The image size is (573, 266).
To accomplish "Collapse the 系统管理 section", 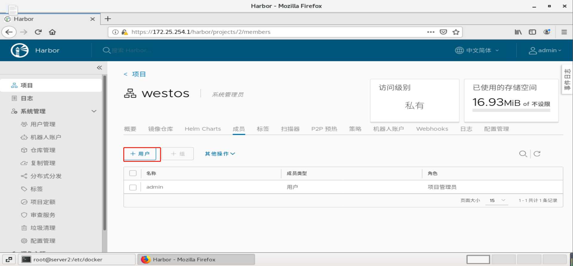I will 94,111.
